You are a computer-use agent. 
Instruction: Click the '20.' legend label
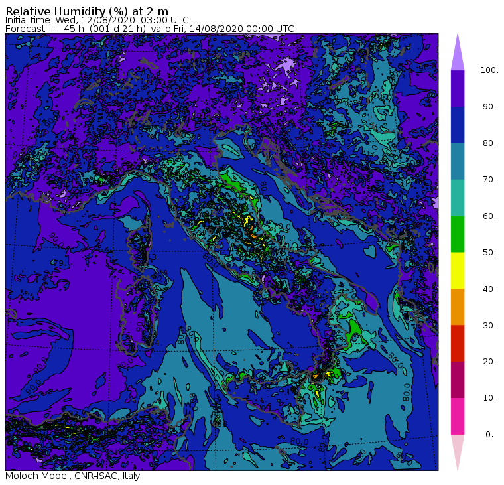tap(489, 362)
